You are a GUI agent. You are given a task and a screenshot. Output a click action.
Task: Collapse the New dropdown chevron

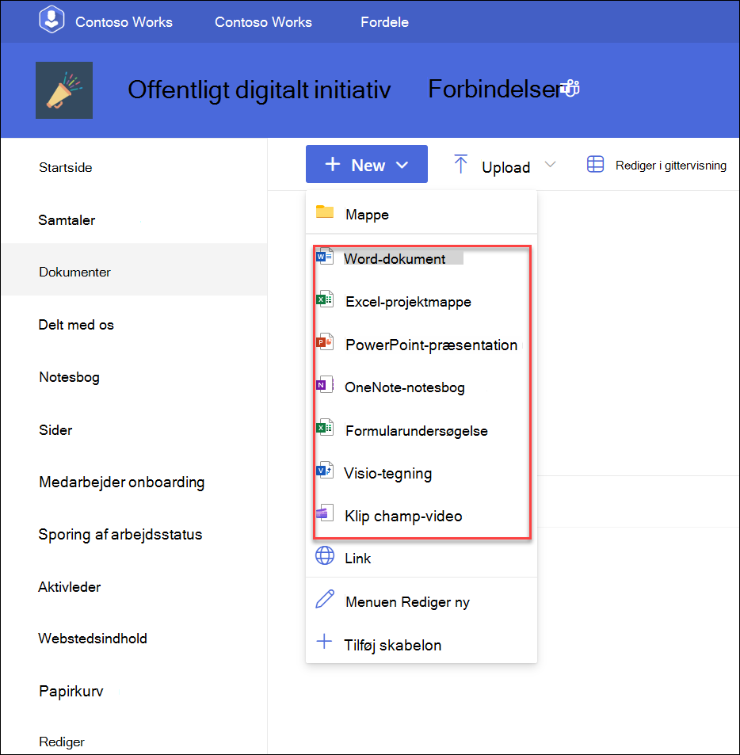[x=402, y=165]
